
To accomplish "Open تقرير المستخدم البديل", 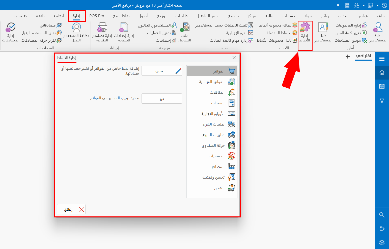I will coord(42,33).
